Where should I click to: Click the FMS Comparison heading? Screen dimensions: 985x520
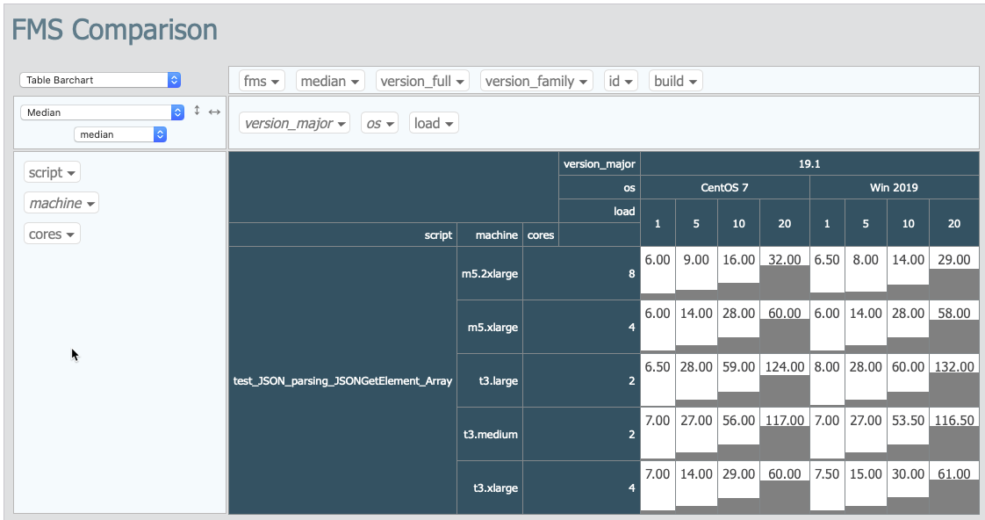114,30
